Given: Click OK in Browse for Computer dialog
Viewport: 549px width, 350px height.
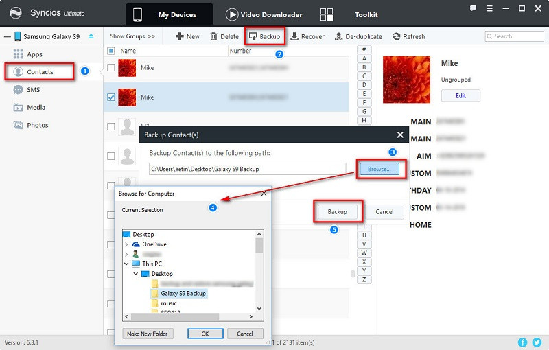Looking at the screenshot, I should click(x=205, y=334).
